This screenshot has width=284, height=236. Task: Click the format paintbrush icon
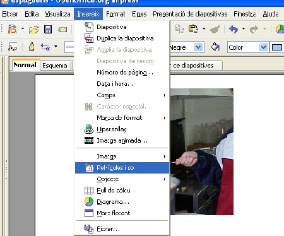(215, 29)
